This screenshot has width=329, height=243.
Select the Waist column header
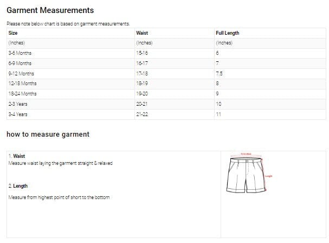(x=142, y=33)
